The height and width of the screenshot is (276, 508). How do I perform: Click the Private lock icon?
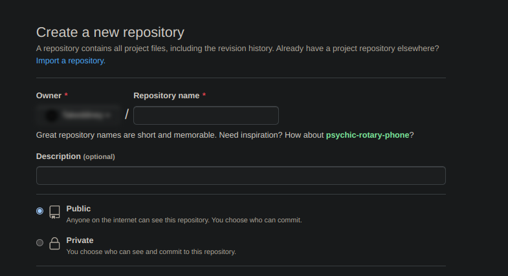click(x=54, y=243)
